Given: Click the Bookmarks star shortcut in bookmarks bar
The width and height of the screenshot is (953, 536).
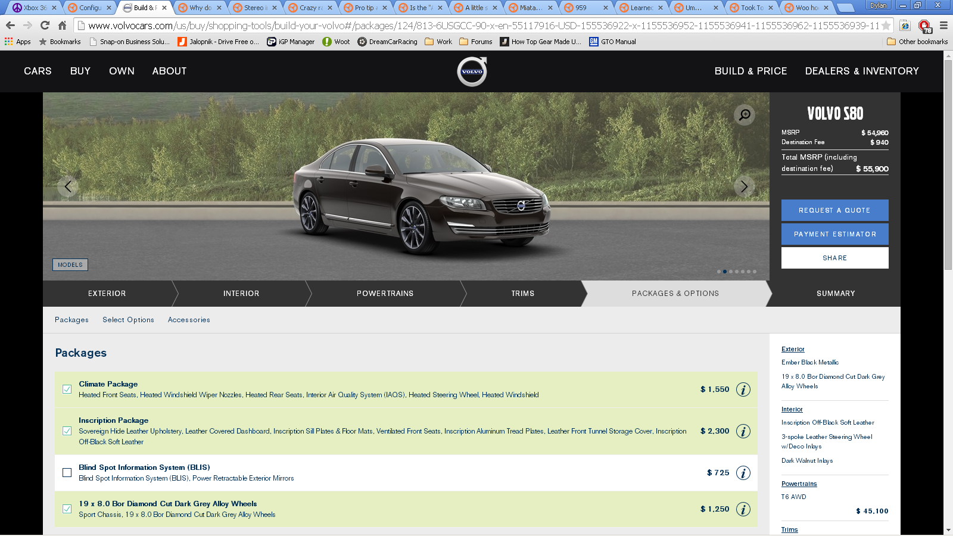Looking at the screenshot, I should click(60, 42).
